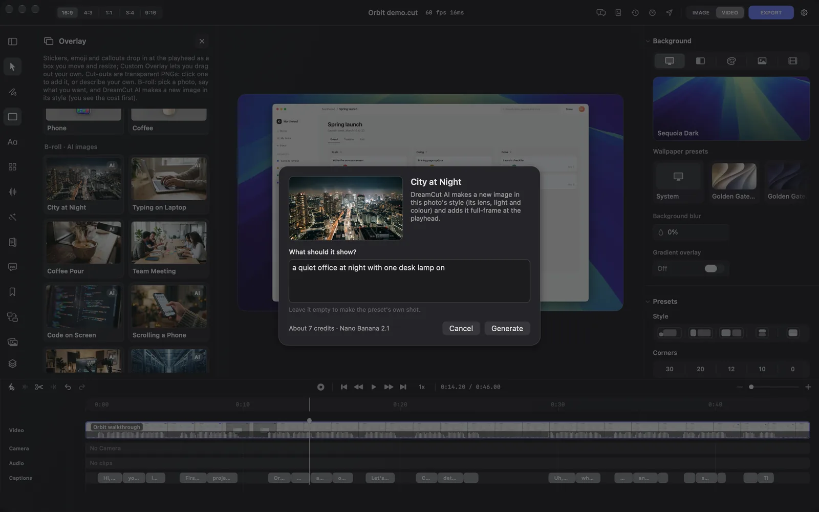The width and height of the screenshot is (819, 512).
Task: Switch mode to VIDEO
Action: point(730,13)
